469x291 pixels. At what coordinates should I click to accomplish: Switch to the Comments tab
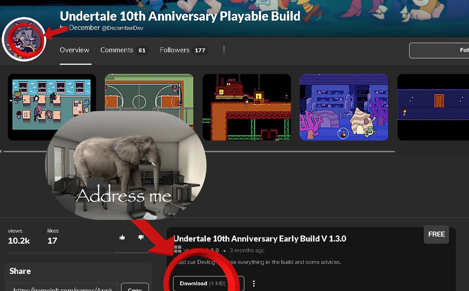pyautogui.click(x=116, y=50)
